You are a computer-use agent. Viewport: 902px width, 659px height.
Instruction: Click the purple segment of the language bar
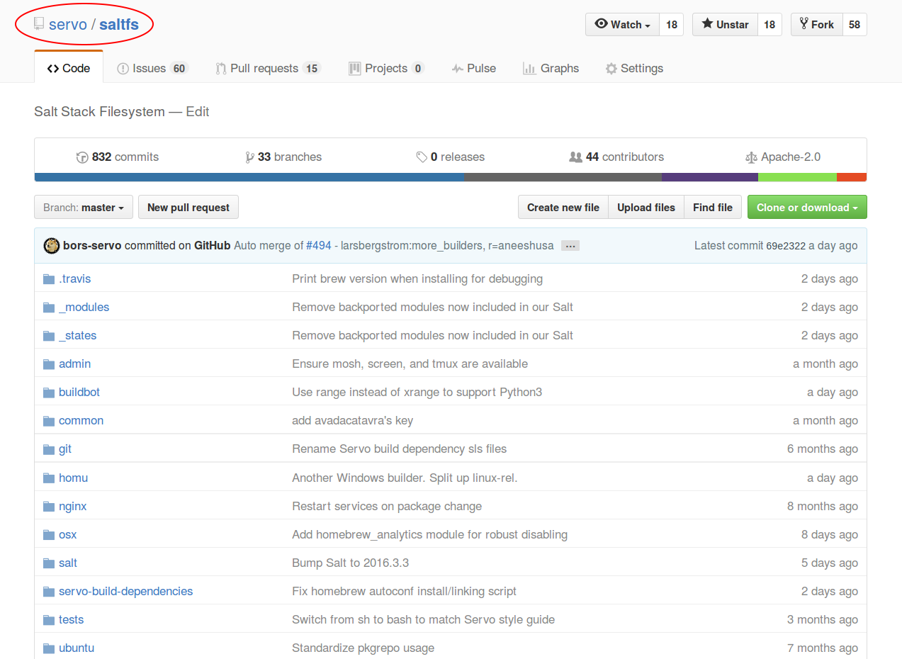point(710,177)
